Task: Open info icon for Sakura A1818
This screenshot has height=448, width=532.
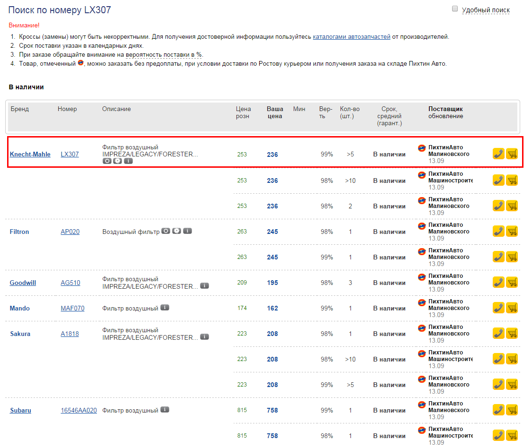Action: pos(204,337)
